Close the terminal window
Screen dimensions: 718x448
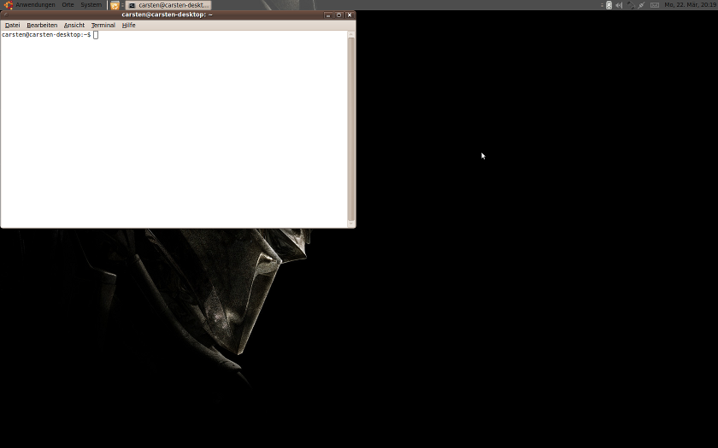pos(349,15)
